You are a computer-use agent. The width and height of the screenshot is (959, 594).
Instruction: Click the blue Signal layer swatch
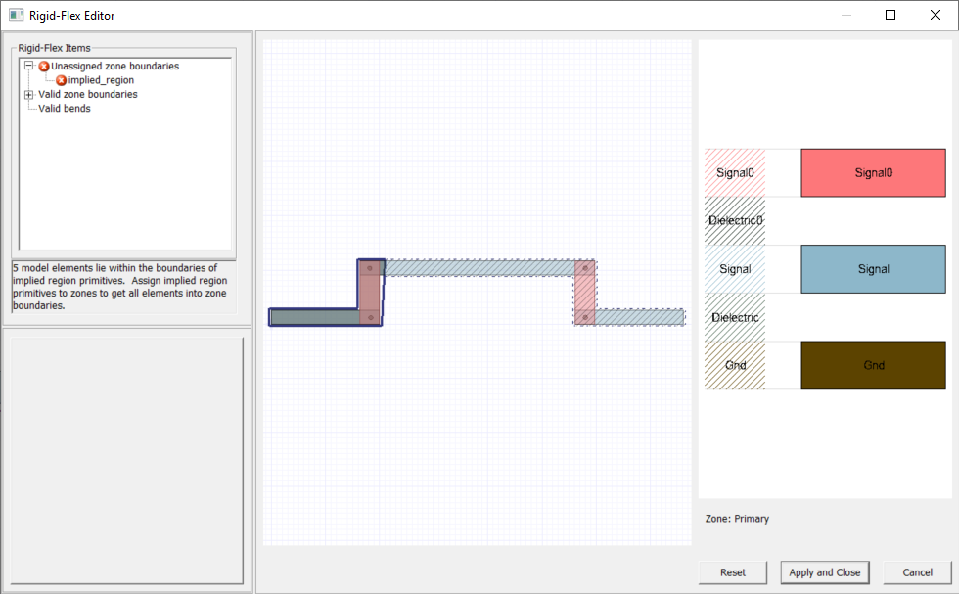(x=872, y=268)
